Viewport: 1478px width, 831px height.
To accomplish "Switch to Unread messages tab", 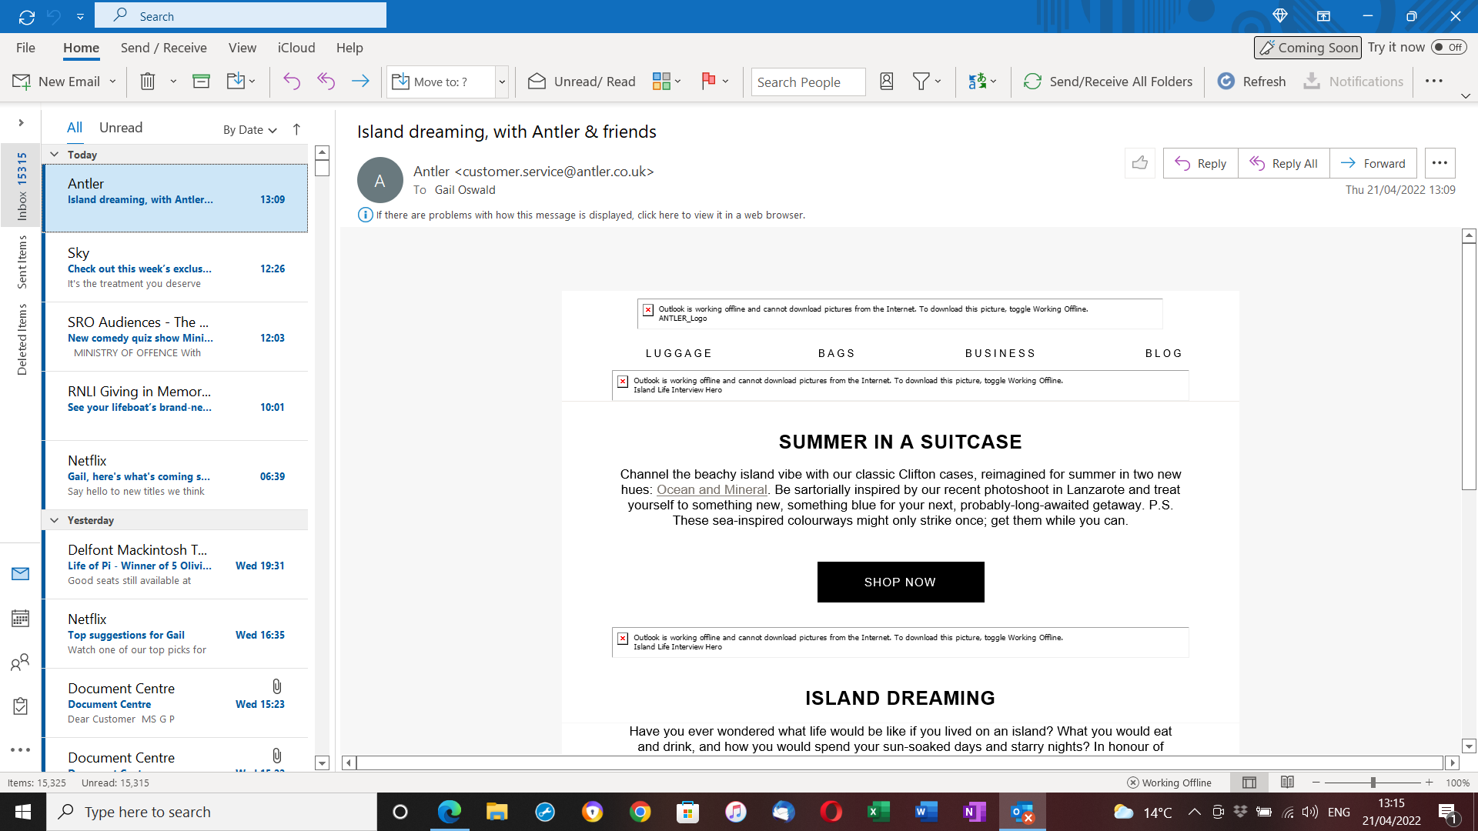I will (x=121, y=128).
